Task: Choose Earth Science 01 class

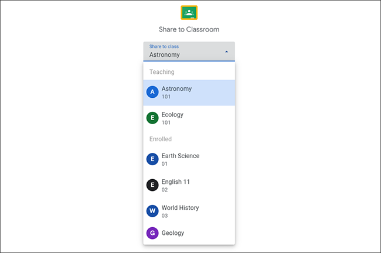Action: tap(189, 159)
